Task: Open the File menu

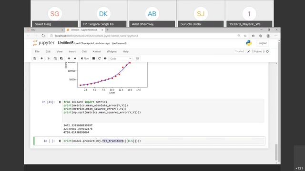Action: [x=37, y=51]
